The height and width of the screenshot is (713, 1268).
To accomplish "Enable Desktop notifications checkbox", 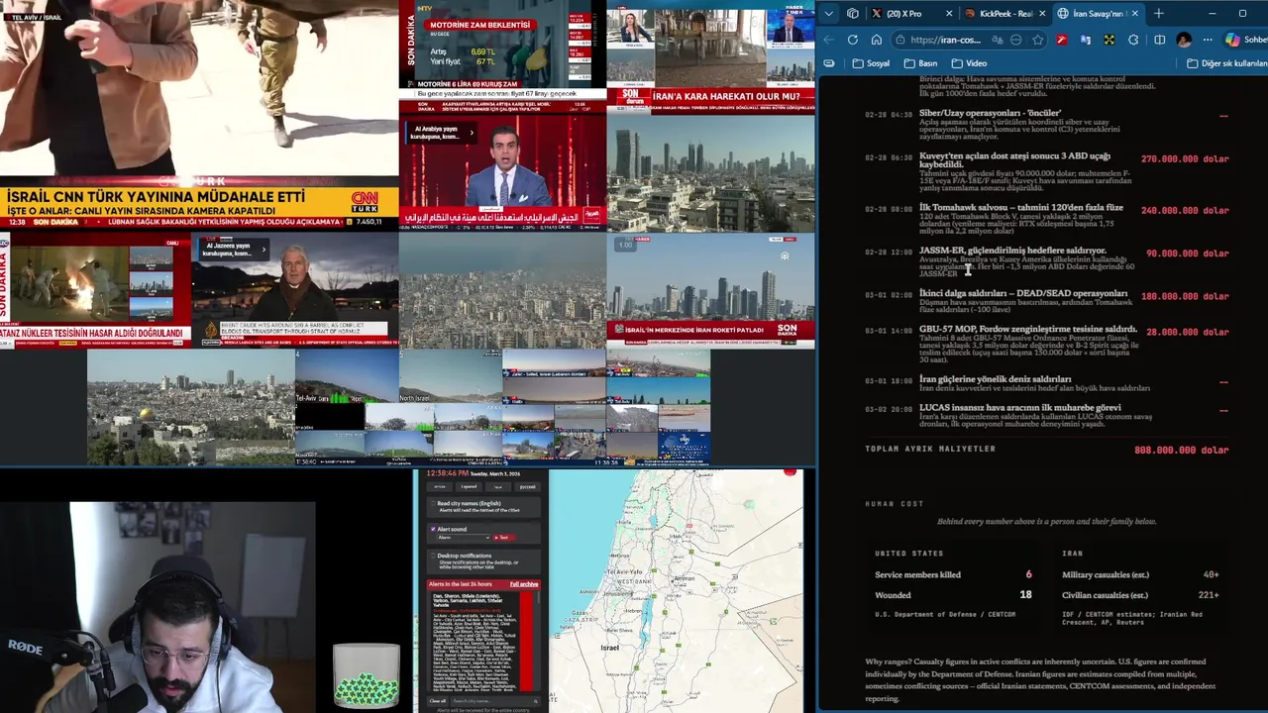I will tap(433, 556).
